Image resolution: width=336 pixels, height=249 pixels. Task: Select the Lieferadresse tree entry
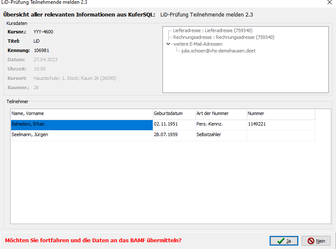tap(212, 30)
